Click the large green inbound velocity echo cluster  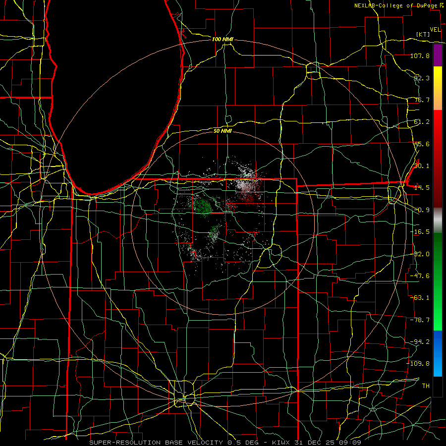[203, 206]
